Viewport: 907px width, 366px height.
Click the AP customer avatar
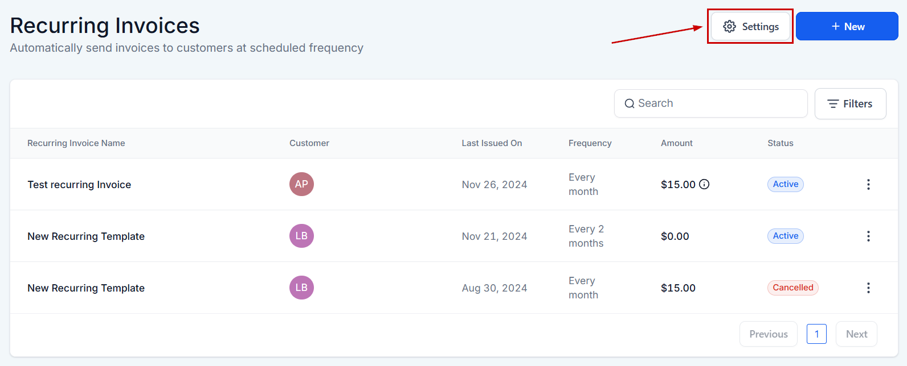[301, 184]
